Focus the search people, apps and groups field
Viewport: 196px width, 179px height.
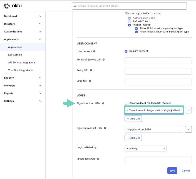[129, 6]
